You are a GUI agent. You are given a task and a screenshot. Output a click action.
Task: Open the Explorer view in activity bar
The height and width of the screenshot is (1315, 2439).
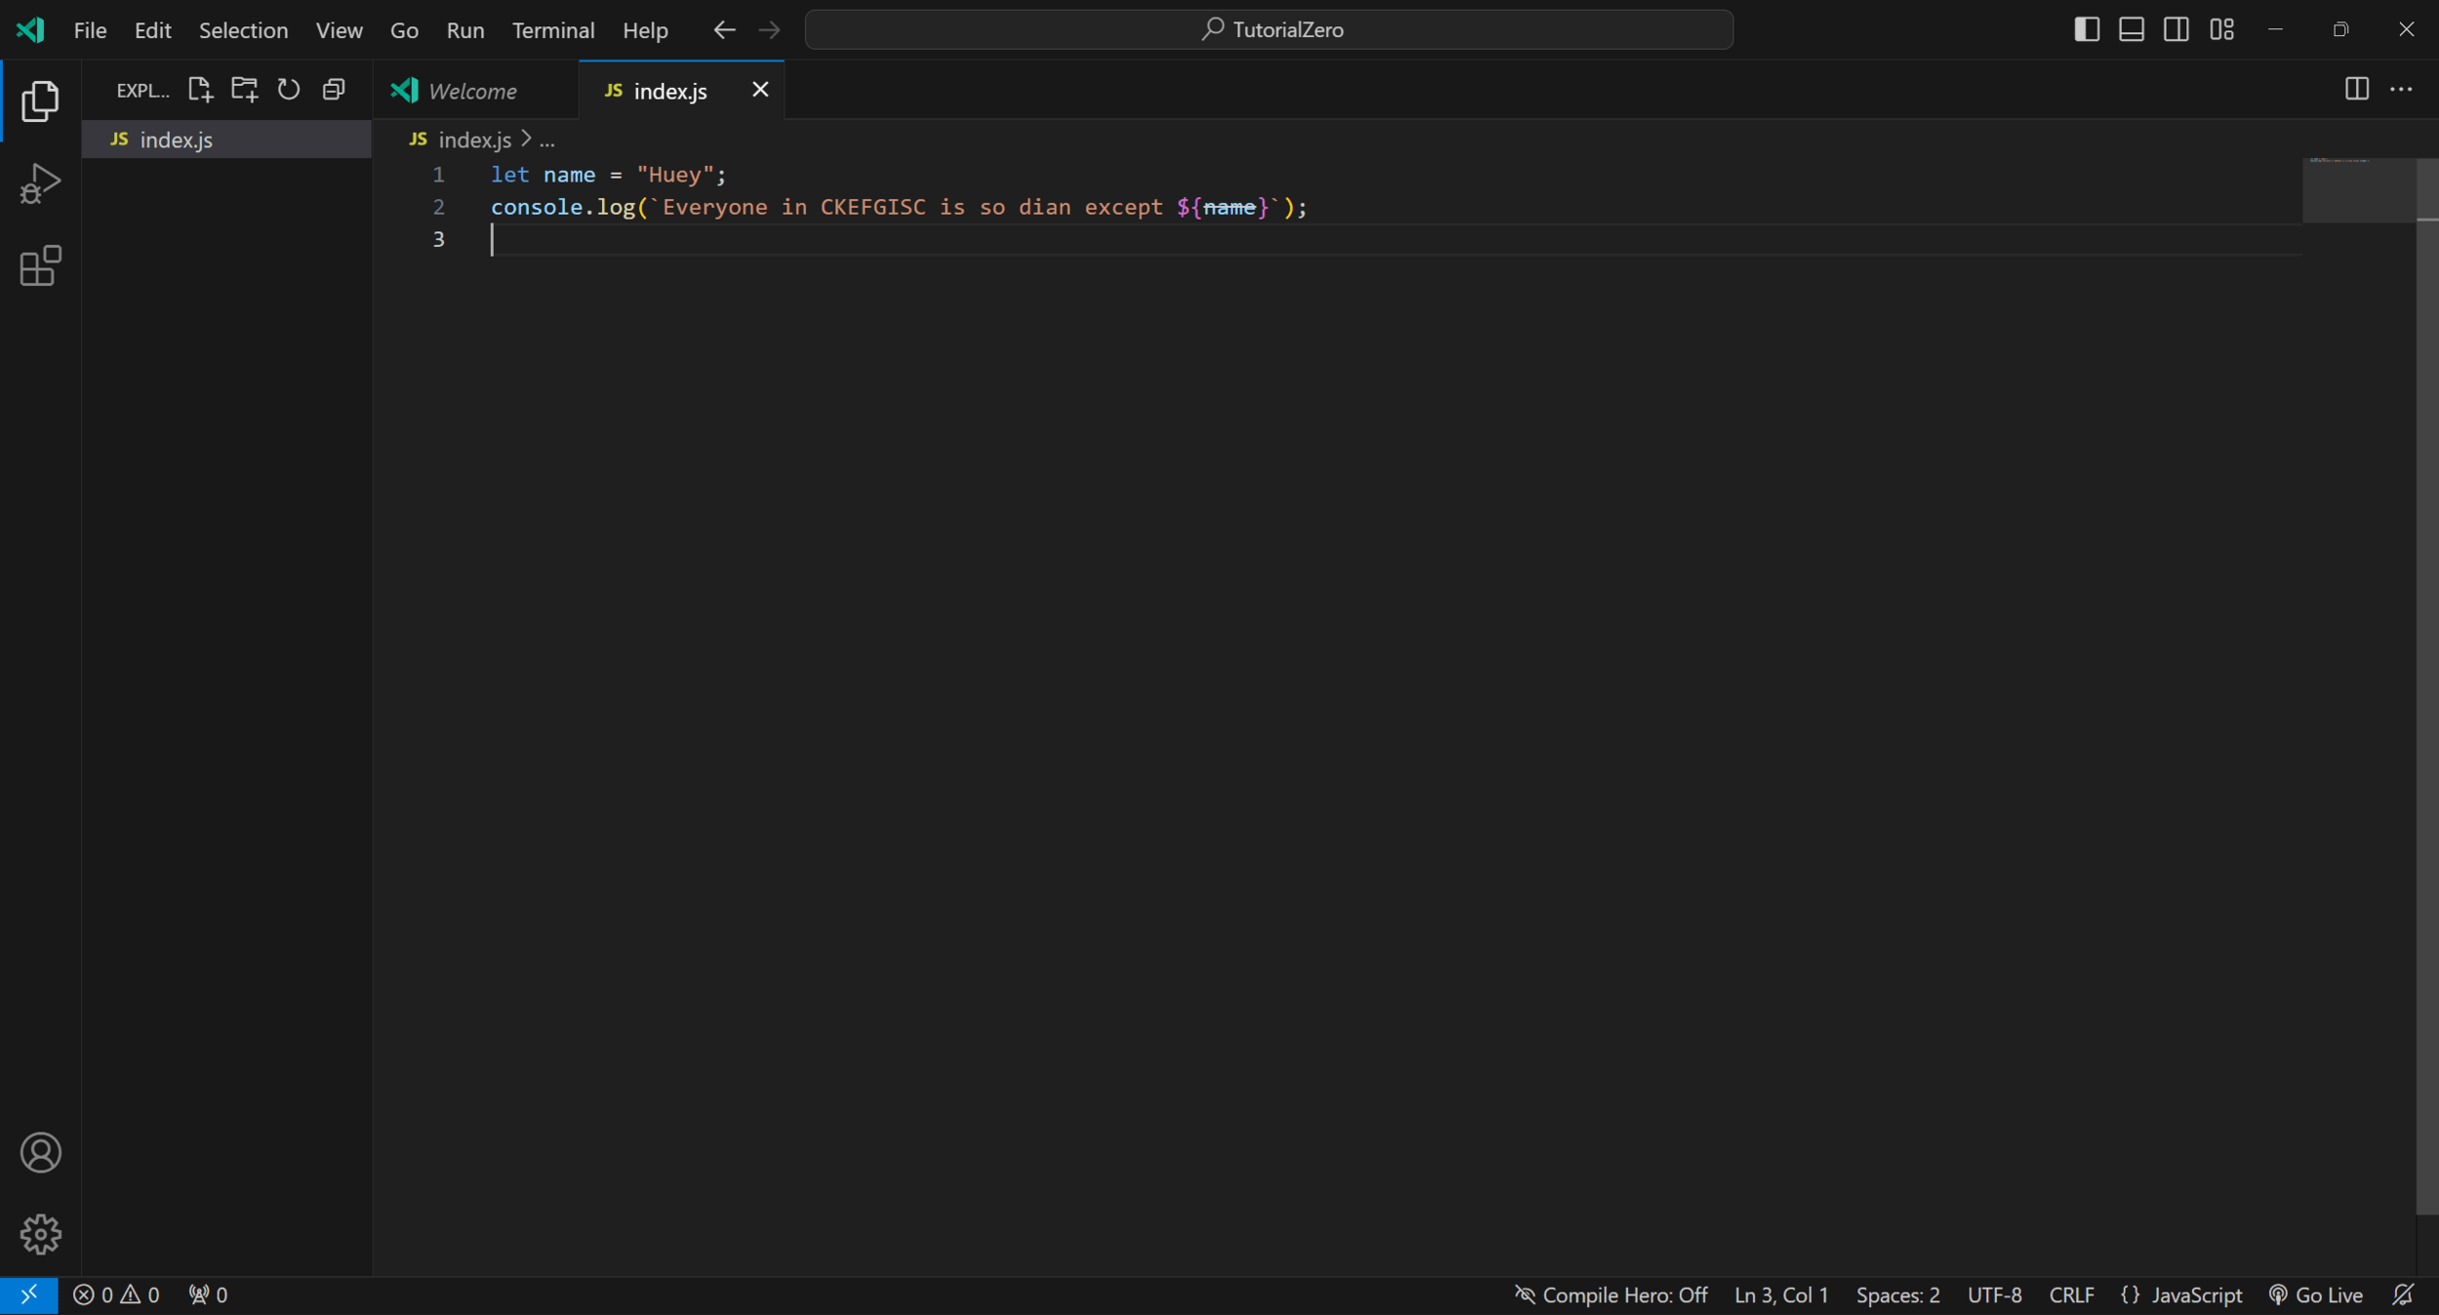click(x=40, y=100)
